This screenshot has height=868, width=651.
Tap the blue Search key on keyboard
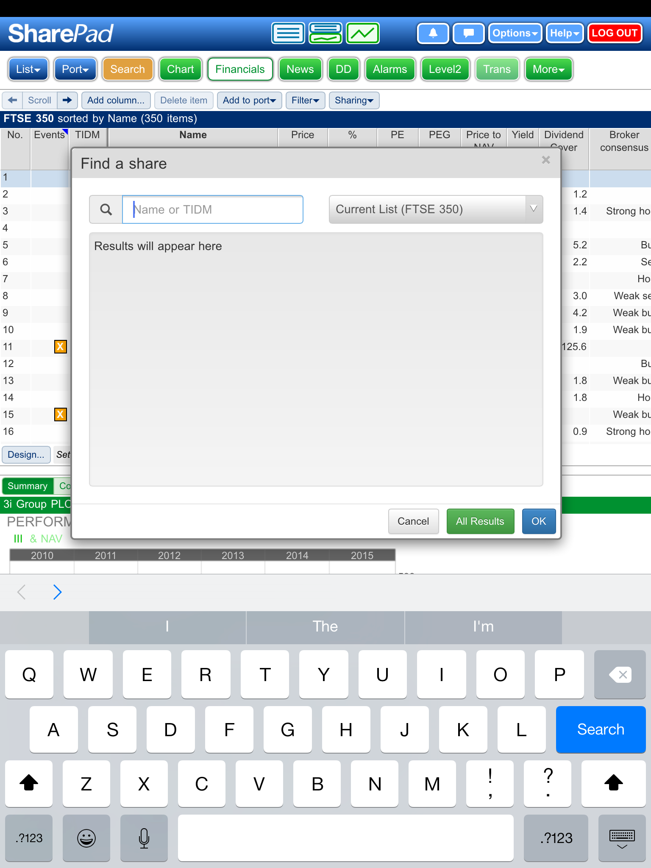click(x=601, y=729)
